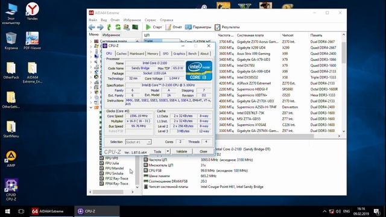Viewport: 386px width, 217px height.
Task: Select FPU Mandel benchmark in tree
Action: [112, 168]
